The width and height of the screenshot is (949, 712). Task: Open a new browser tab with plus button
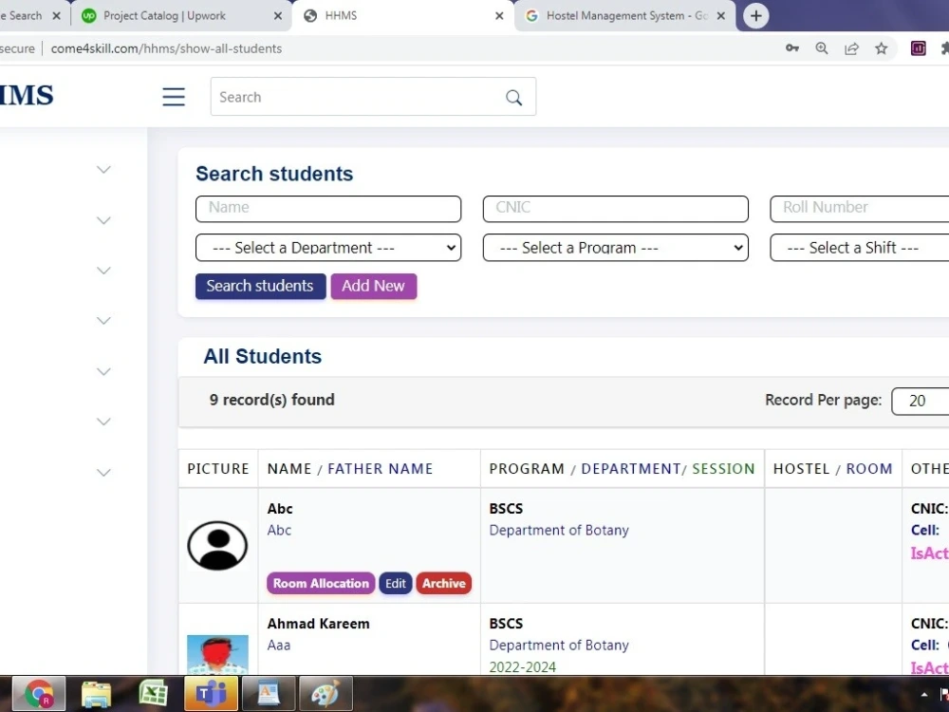(x=756, y=16)
